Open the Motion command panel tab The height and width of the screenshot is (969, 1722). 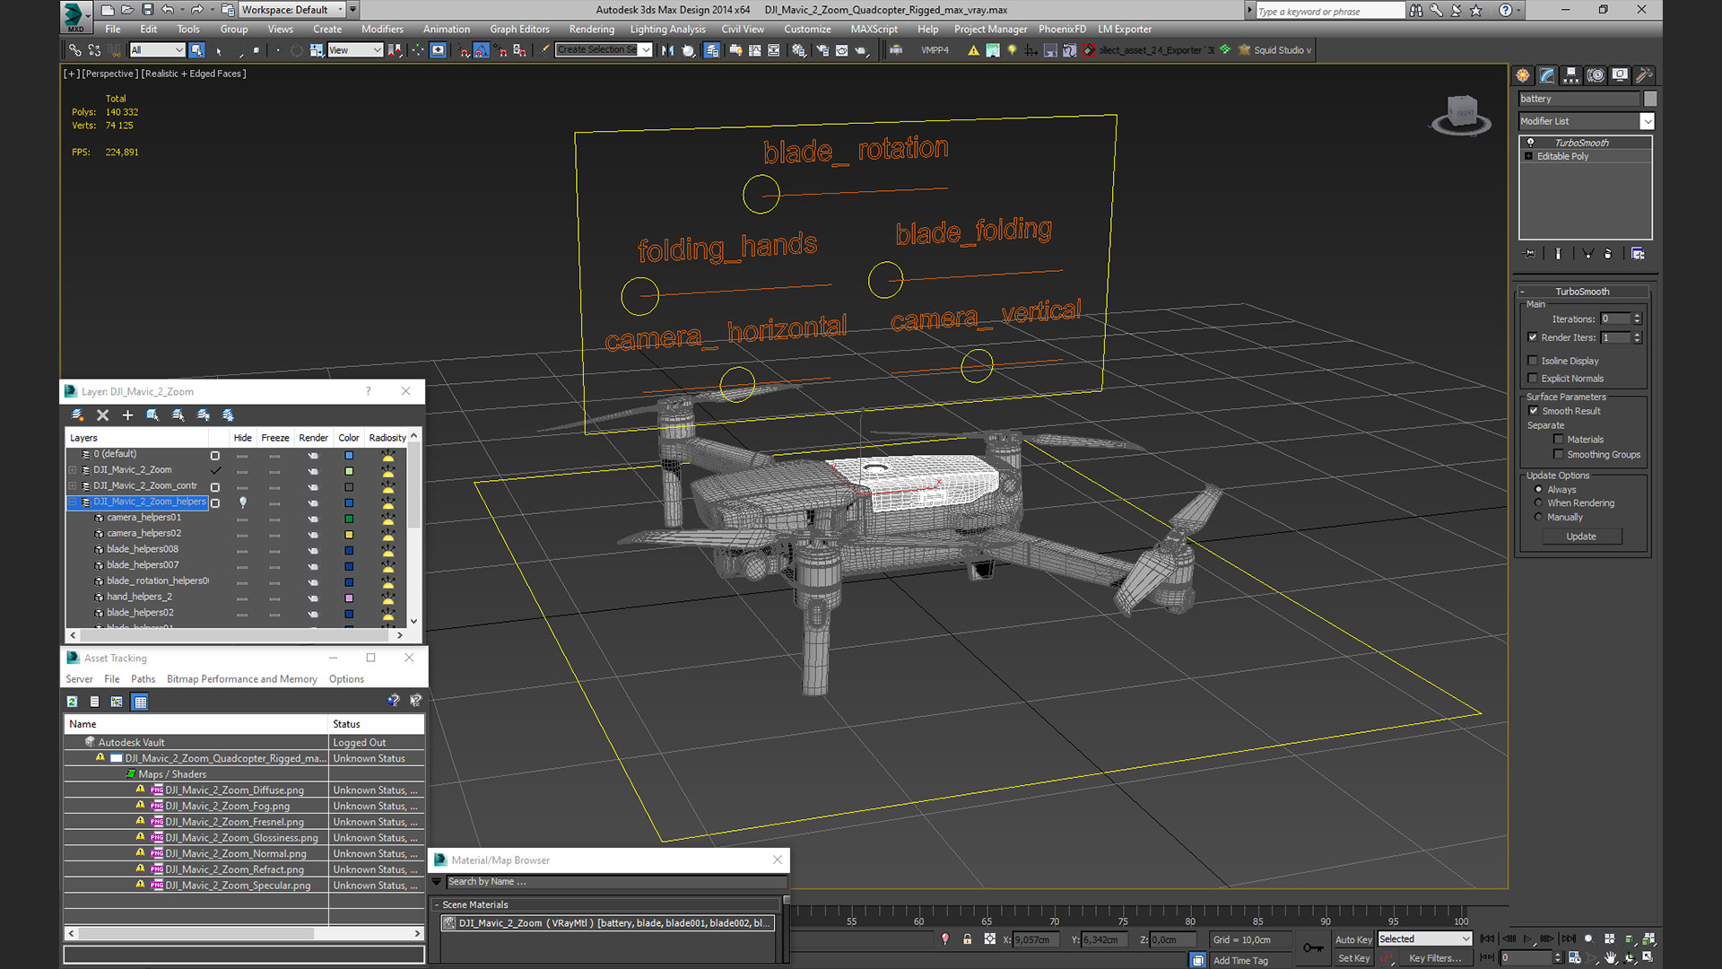click(1596, 75)
